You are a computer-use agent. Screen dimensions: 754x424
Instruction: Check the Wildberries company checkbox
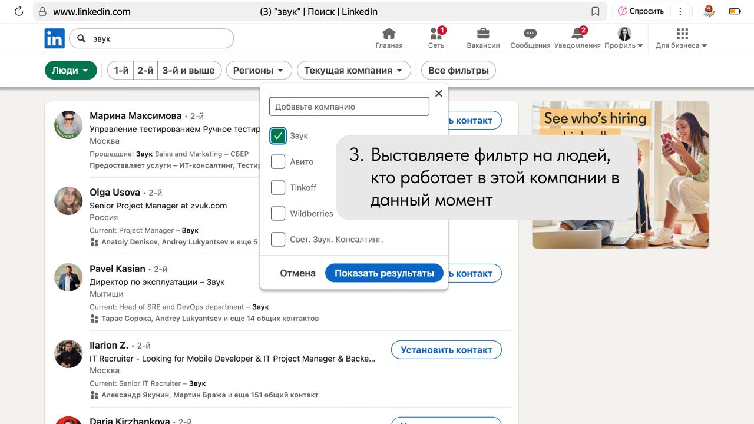pyautogui.click(x=278, y=214)
